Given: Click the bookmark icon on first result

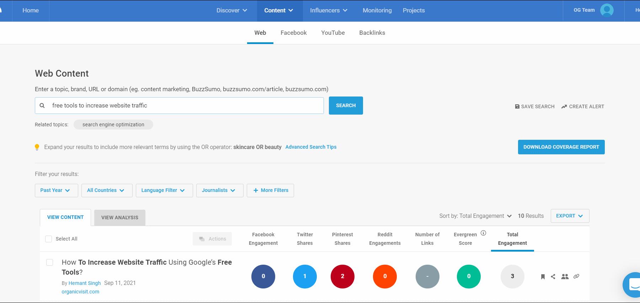Looking at the screenshot, I should (x=543, y=277).
